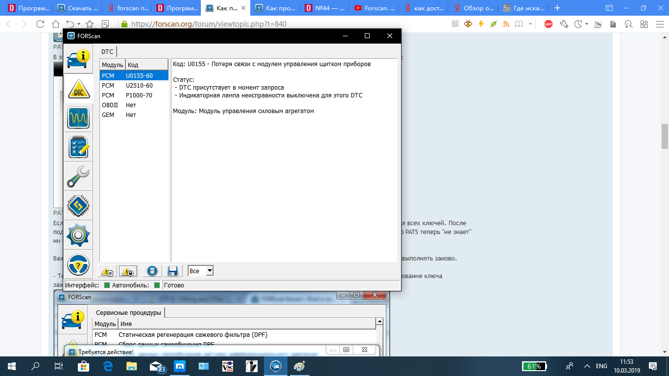Select the DTC tab
669x376 pixels.
click(107, 51)
